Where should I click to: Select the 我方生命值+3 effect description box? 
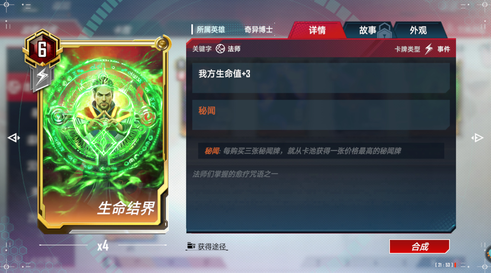[x=321, y=78]
